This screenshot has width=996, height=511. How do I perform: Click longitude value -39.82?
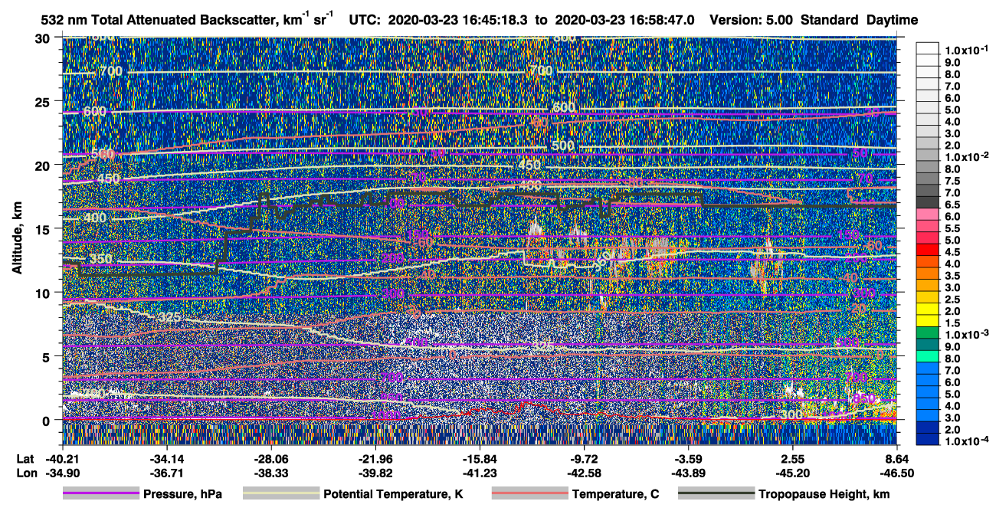(x=375, y=473)
